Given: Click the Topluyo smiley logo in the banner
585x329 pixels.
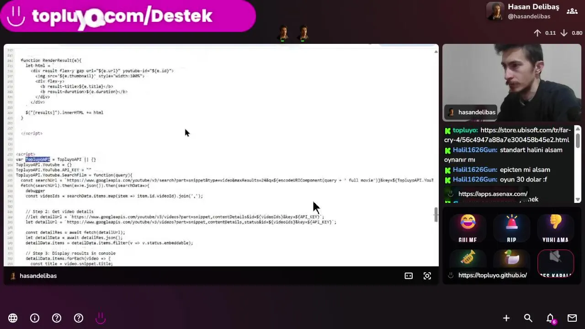Looking at the screenshot, I should pyautogui.click(x=16, y=16).
